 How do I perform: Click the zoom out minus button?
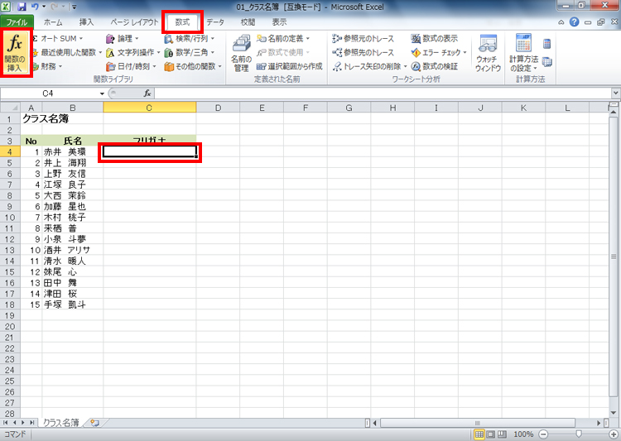pos(543,434)
